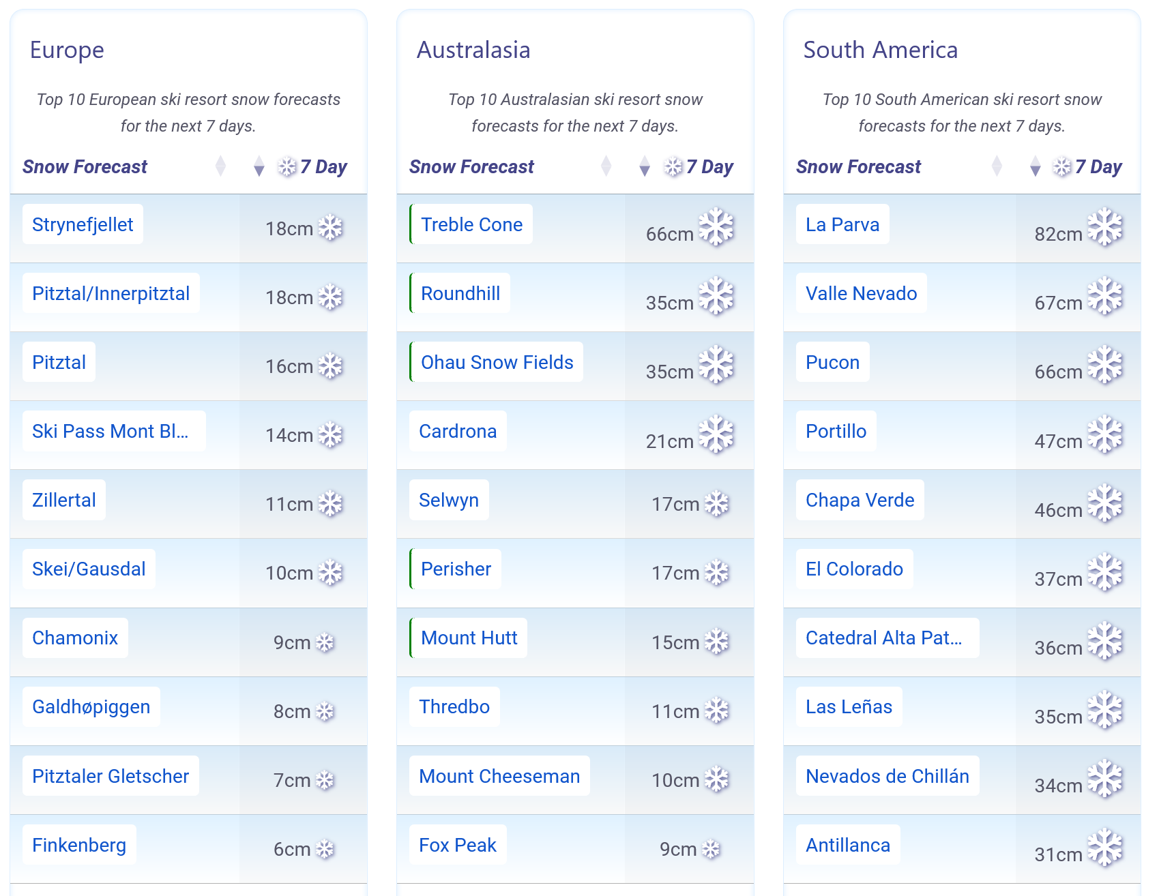Open the Ohau Snow Fields resort link
Screen dimensions: 1159x896
497,362
